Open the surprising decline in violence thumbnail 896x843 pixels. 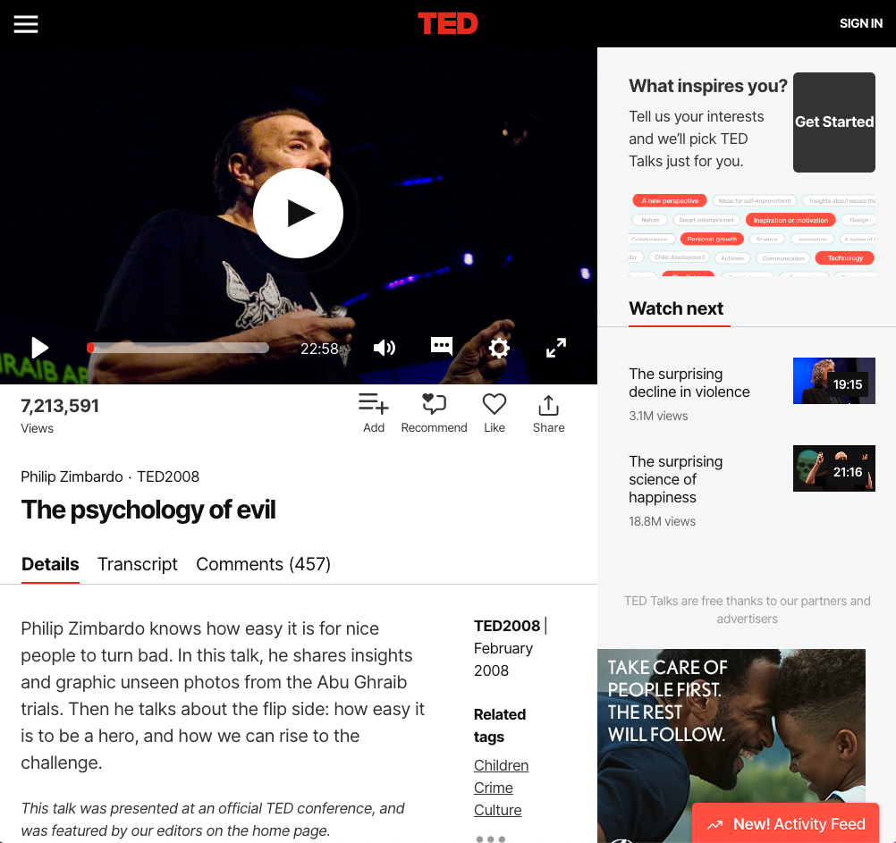pyautogui.click(x=833, y=381)
